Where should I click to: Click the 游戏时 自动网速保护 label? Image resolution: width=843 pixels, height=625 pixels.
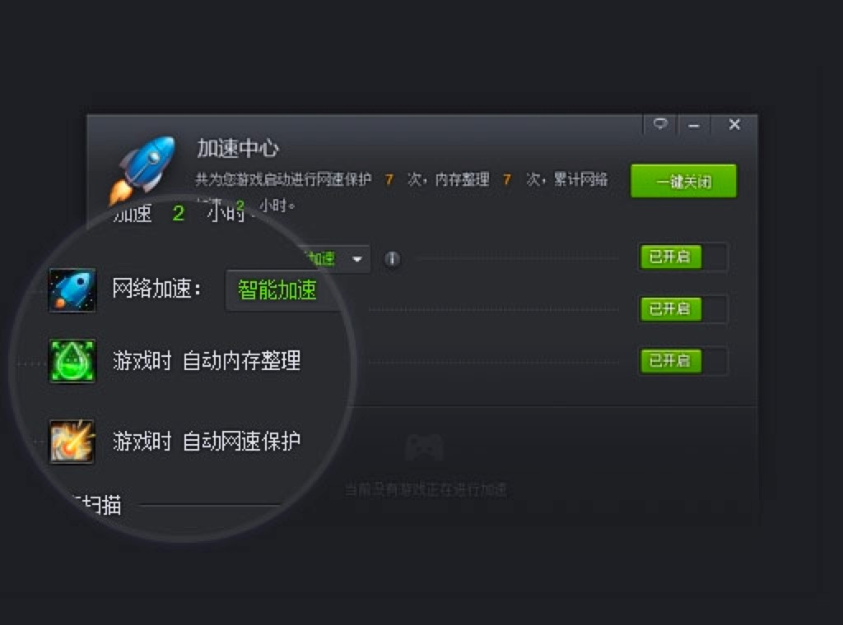pyautogui.click(x=207, y=442)
